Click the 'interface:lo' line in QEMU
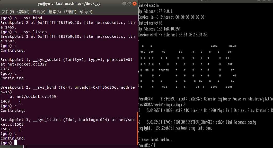Screen dimensions: 273x148 tap(149, 6)
